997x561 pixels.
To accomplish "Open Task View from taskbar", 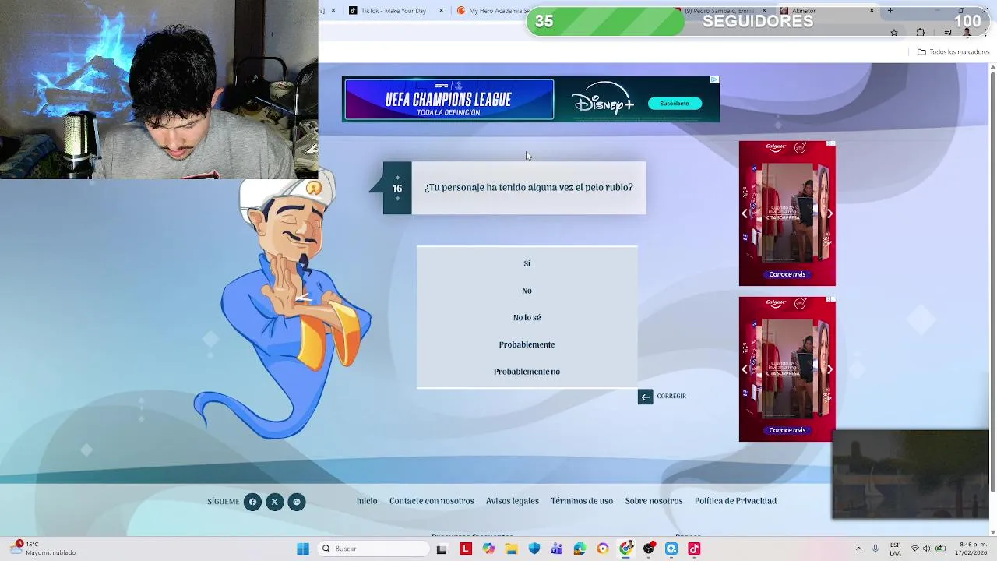I will 442,549.
